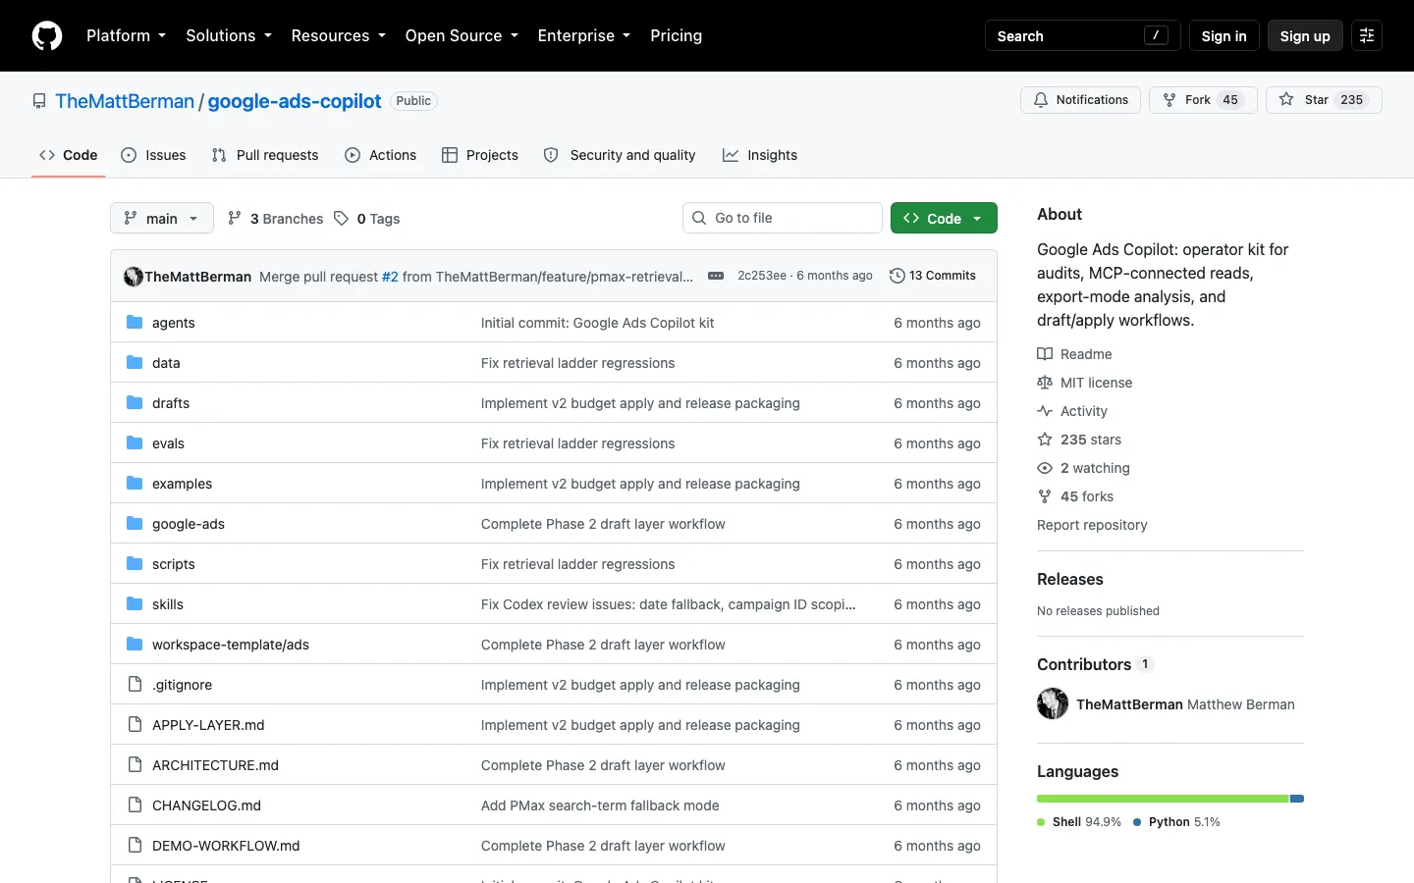Click the CHANGELOG.md file icon
The image size is (1414, 883).
135,805
